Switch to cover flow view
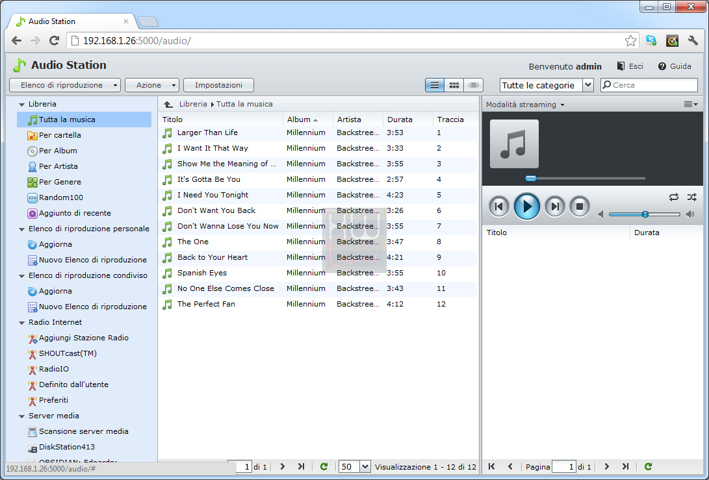This screenshot has width=709, height=480. pos(473,85)
